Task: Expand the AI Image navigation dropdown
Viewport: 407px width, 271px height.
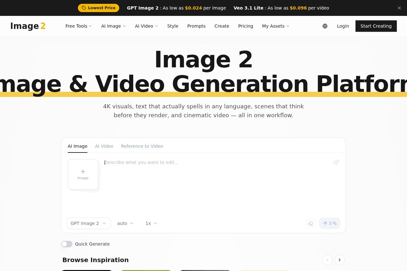Action: tap(114, 26)
